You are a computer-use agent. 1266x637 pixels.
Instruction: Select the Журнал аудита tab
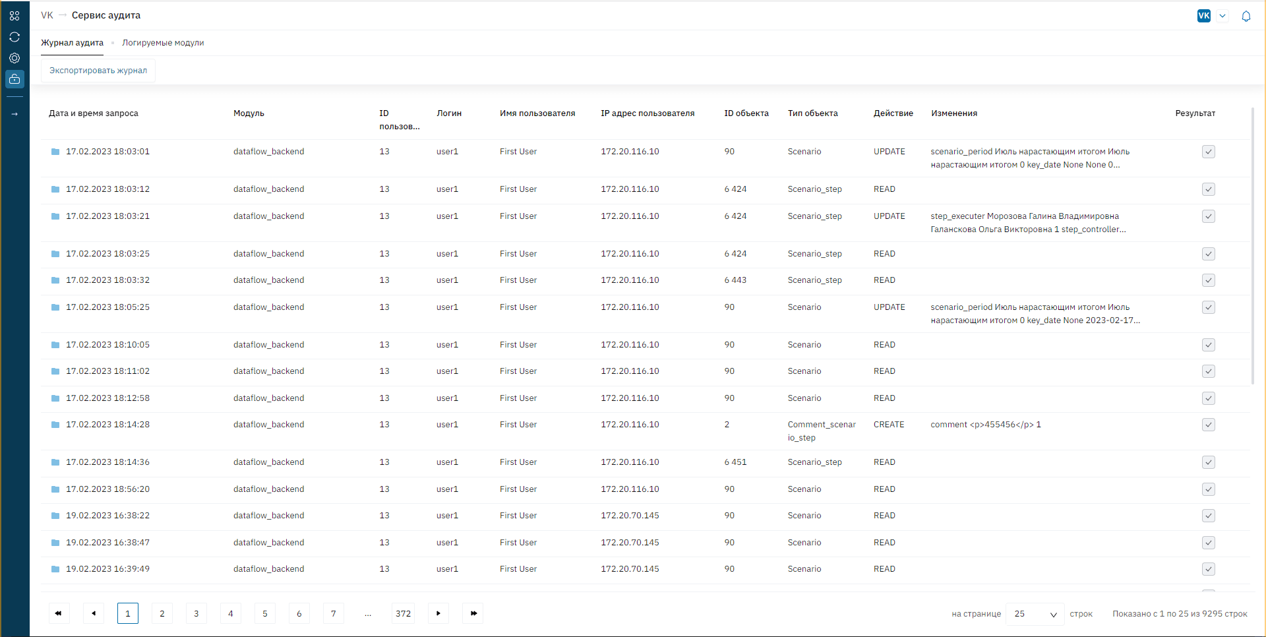click(x=72, y=43)
